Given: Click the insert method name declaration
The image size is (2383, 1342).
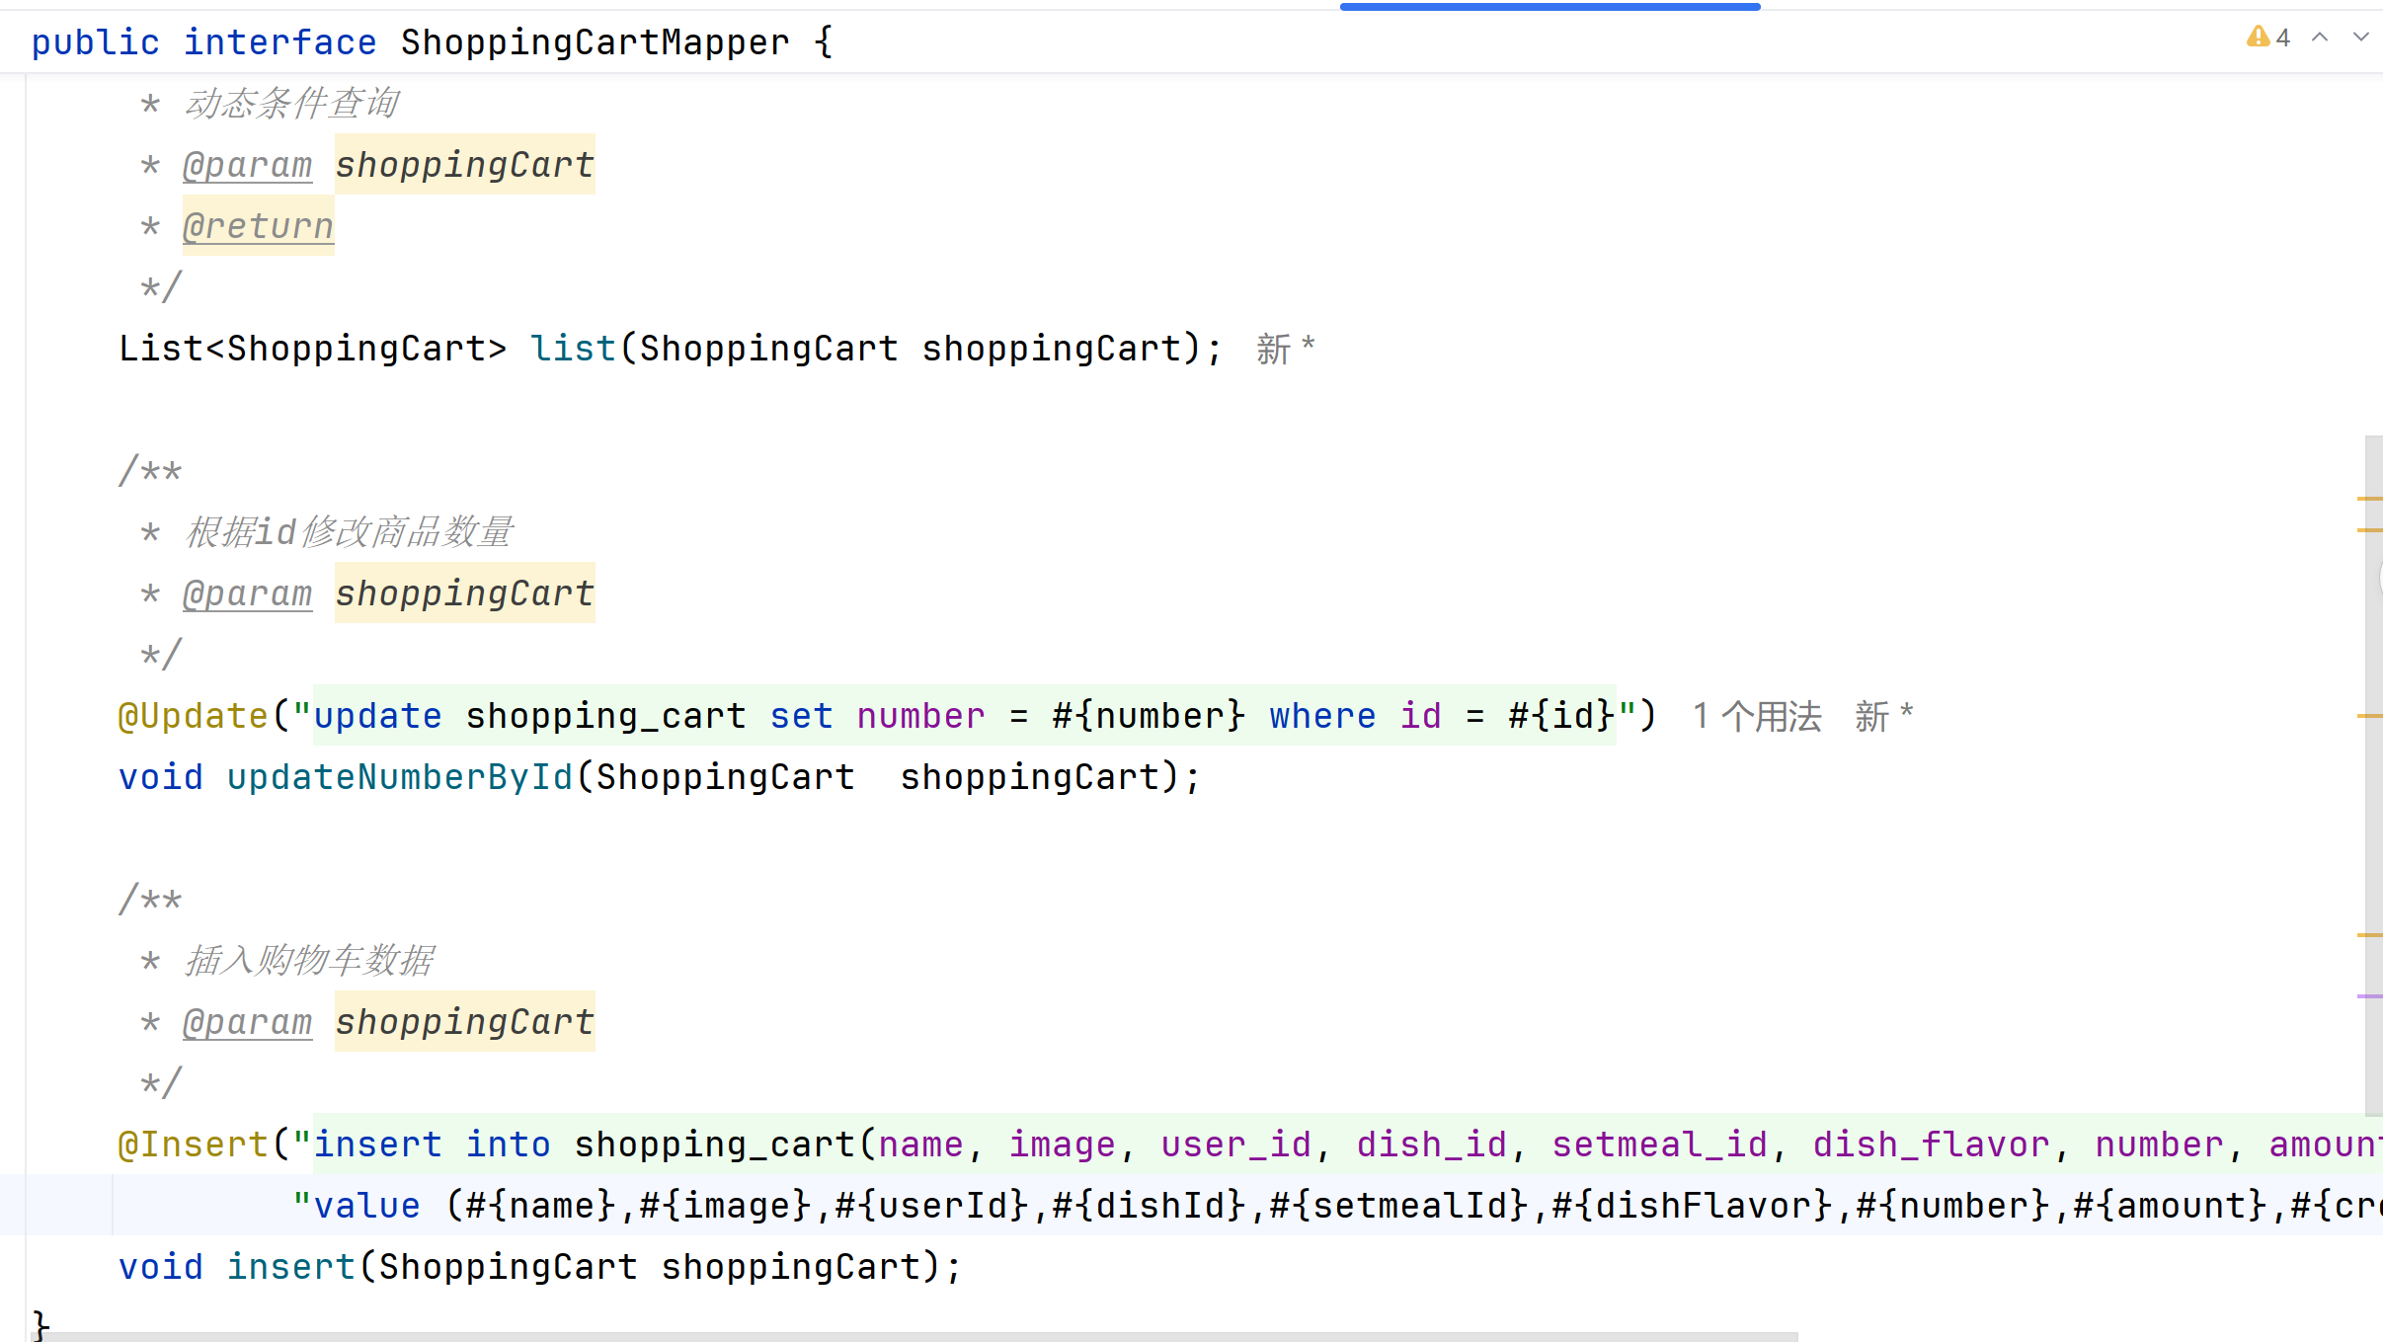Looking at the screenshot, I should 290,1267.
